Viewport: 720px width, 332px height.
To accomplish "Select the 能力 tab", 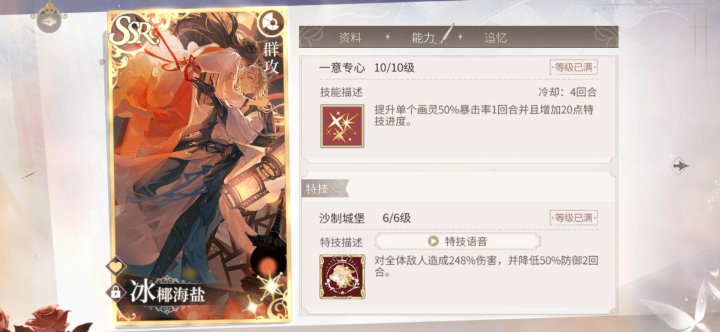I will pyautogui.click(x=424, y=37).
